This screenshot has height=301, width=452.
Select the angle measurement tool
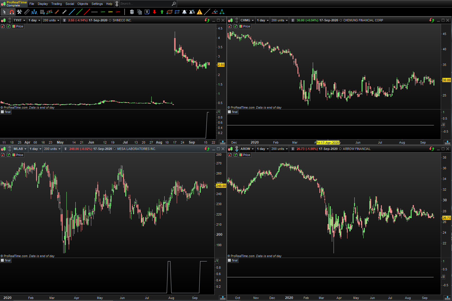click(215, 12)
